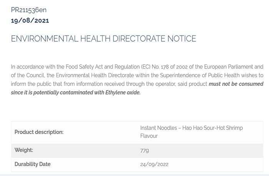Click the 24/09/2022 durability date value
This screenshot has width=269, height=176.
[x=154, y=165]
